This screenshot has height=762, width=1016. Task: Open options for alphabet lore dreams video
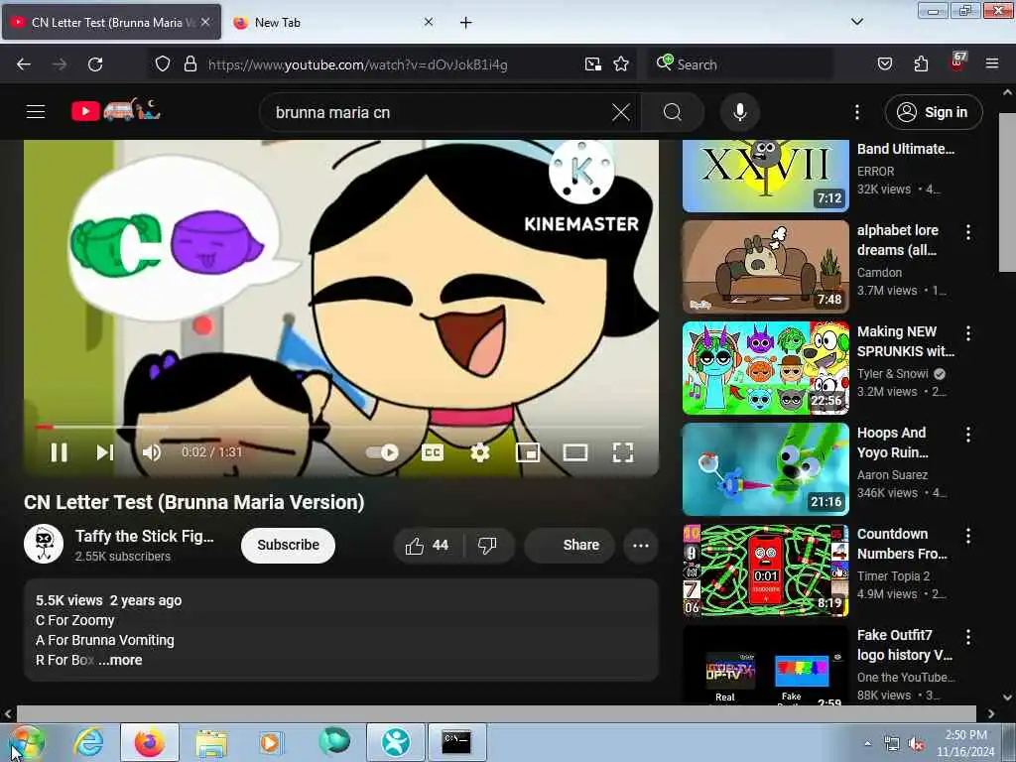(968, 232)
